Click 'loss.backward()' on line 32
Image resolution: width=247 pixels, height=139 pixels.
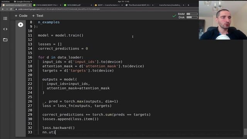[x=58, y=128]
